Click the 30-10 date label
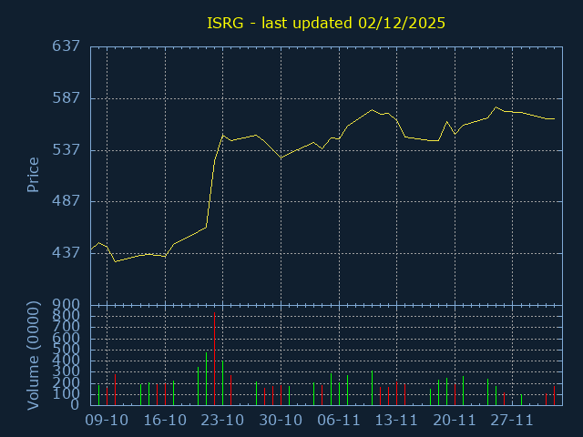583x437 pixels. pyautogui.click(x=281, y=421)
